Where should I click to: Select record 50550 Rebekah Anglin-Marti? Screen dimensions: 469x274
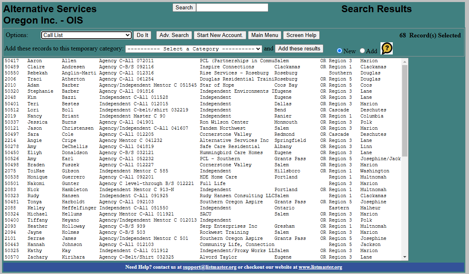coord(203,73)
